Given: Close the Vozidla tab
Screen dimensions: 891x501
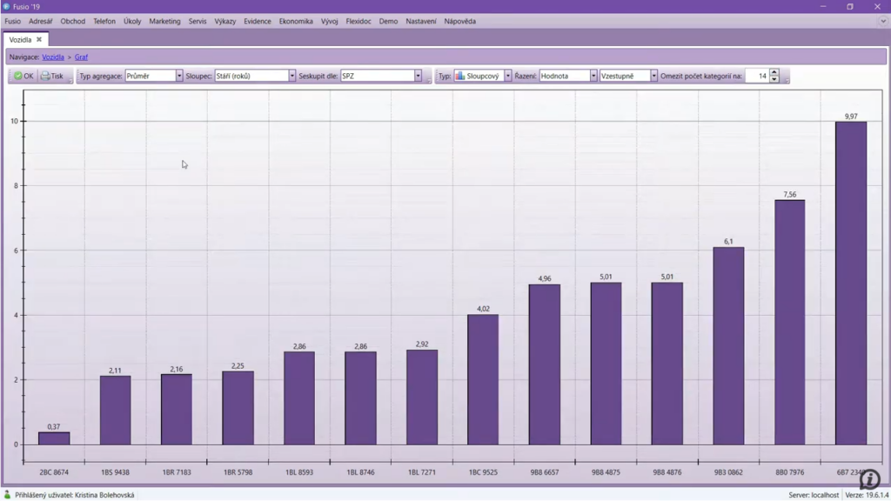Looking at the screenshot, I should point(39,39).
